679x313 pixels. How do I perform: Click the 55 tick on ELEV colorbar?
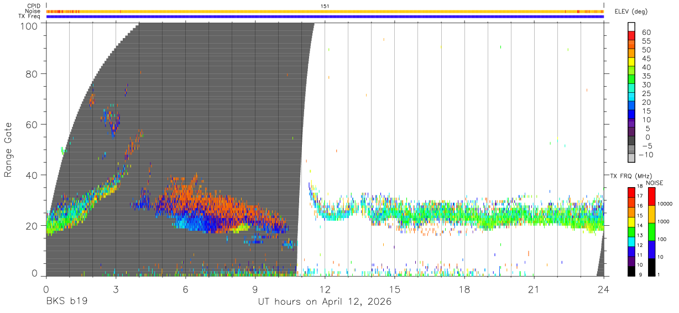coord(646,41)
